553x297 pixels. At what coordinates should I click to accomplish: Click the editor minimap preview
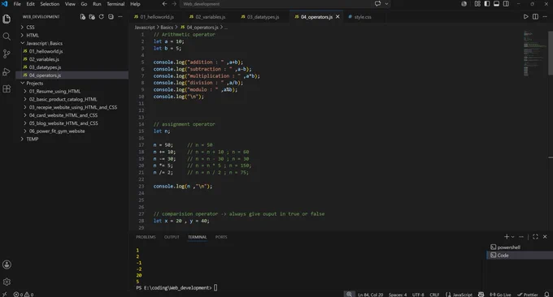534,53
